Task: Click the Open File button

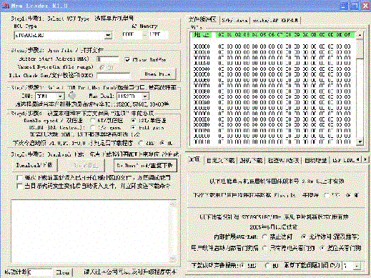Action: coord(157,74)
